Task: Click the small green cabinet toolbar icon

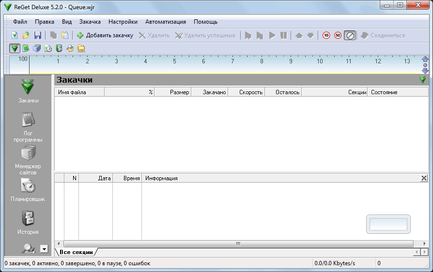Action: (x=59, y=48)
